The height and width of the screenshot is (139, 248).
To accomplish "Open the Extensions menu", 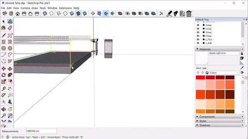I will (65, 8).
